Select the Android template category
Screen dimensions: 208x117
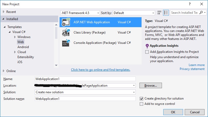tap(23, 47)
